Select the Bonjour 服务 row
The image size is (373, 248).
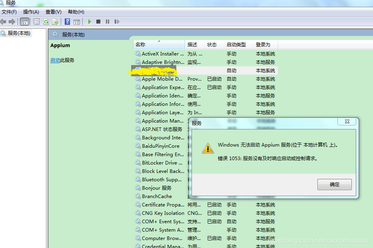point(161,188)
